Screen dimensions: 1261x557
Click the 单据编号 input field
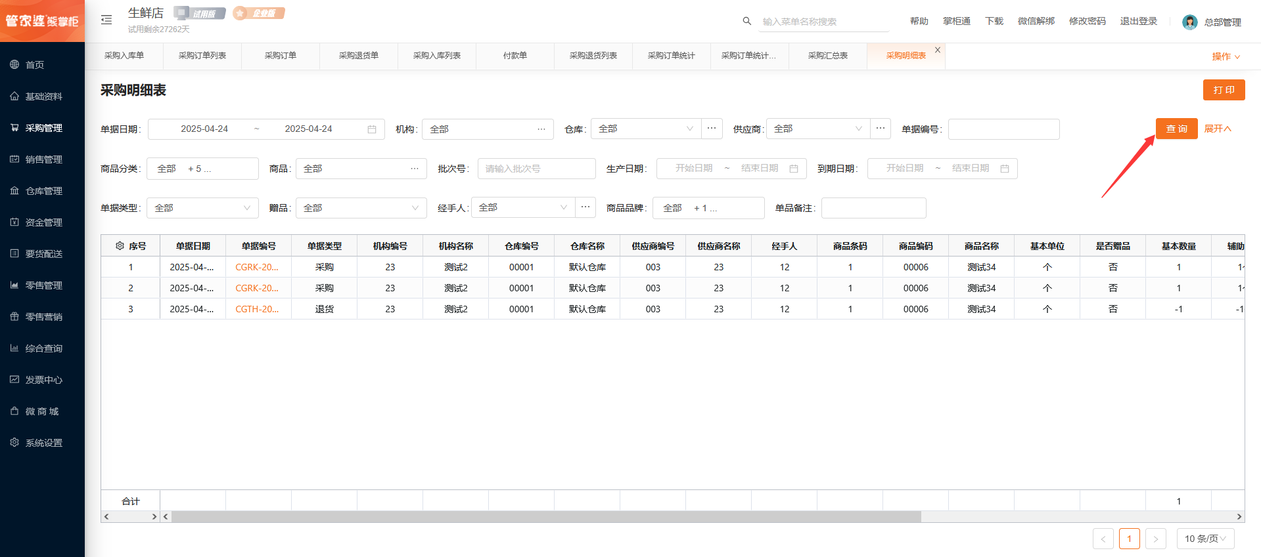pyautogui.click(x=1003, y=129)
